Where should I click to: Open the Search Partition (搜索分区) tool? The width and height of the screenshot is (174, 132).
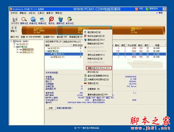(x=24, y=21)
